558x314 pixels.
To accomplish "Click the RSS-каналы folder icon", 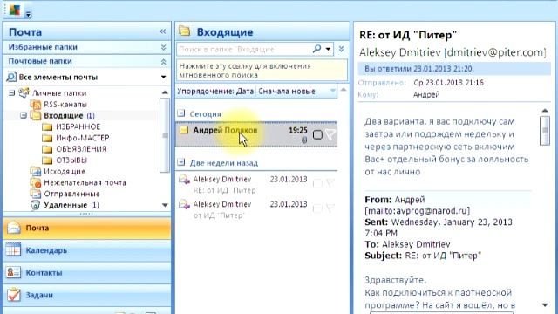I will click(36, 105).
